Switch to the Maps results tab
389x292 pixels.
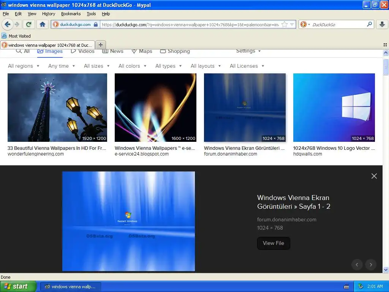[x=142, y=51]
